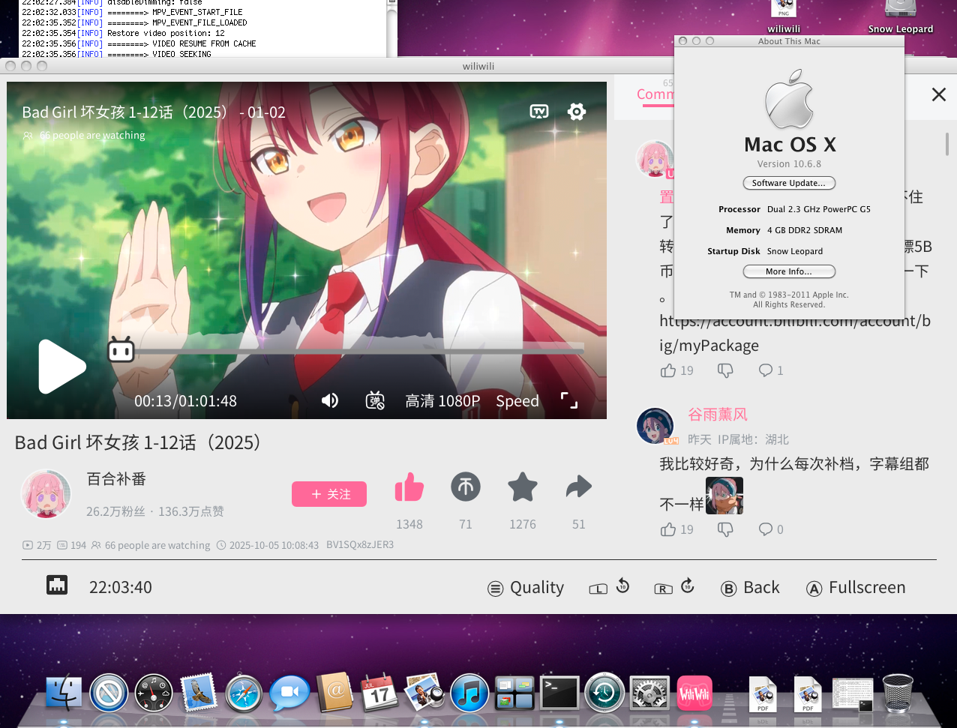This screenshot has width=957, height=728.
Task: Launch iTunes from the Dock
Action: (469, 693)
